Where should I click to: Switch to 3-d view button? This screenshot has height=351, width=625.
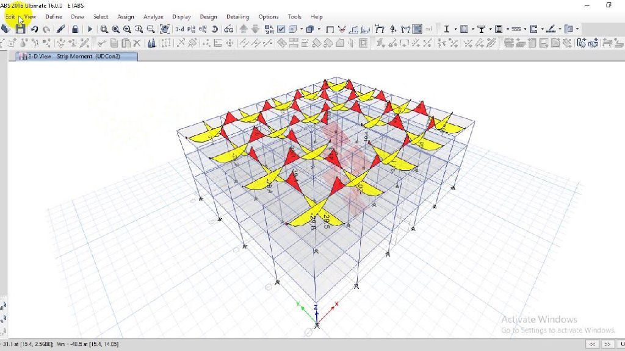click(180, 29)
